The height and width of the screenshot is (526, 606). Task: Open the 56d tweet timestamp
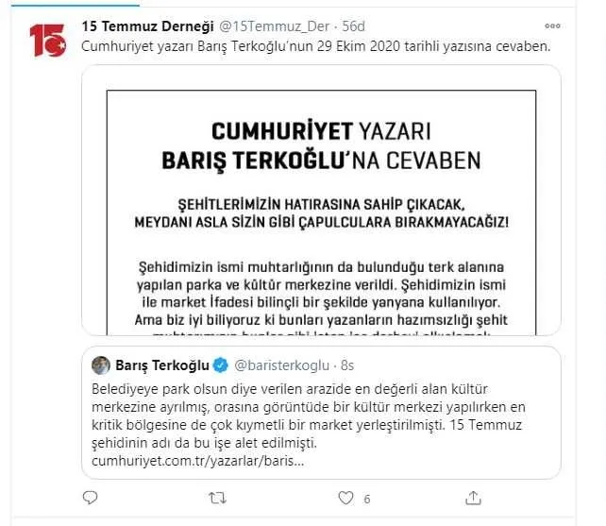click(353, 26)
